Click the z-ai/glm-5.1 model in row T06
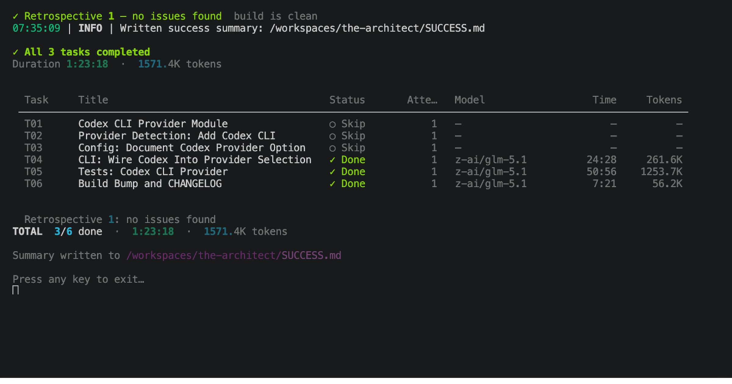Viewport: 732px width, 384px height. click(491, 184)
